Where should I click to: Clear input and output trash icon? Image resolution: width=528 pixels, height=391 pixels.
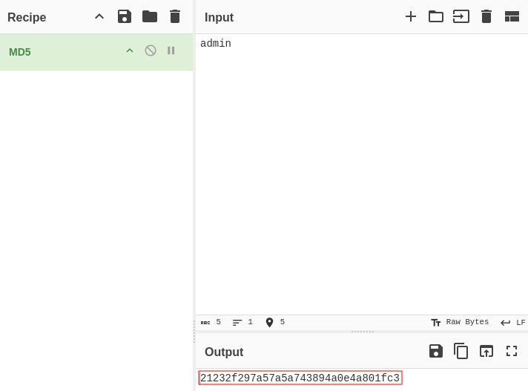(486, 16)
